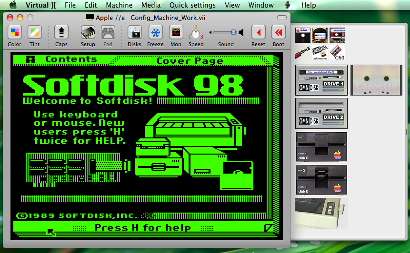Freeze the emulator with the snowflake icon
The width and height of the screenshot is (410, 253).
coord(155,33)
